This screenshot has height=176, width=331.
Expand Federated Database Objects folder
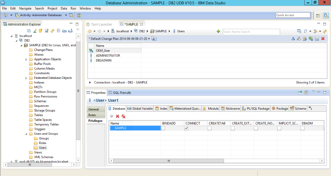26,78
